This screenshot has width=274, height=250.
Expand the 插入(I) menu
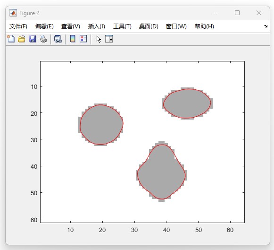(97, 26)
